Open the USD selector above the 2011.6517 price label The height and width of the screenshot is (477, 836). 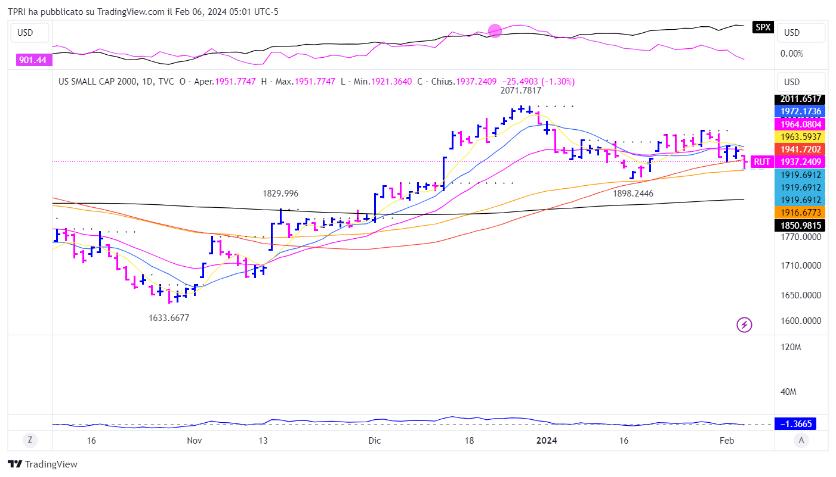pos(801,82)
